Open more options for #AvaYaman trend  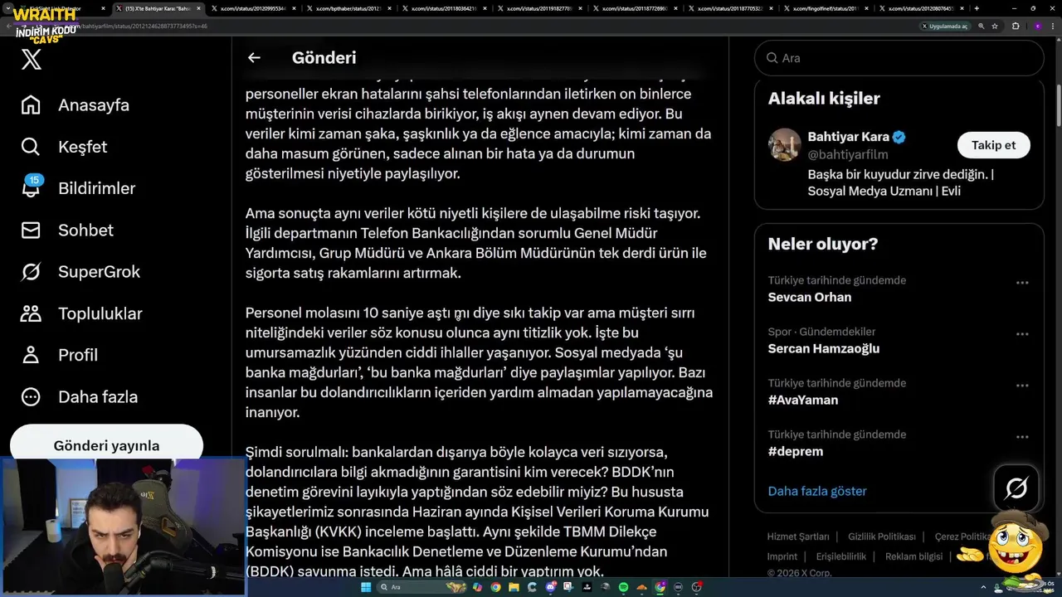click(1022, 386)
